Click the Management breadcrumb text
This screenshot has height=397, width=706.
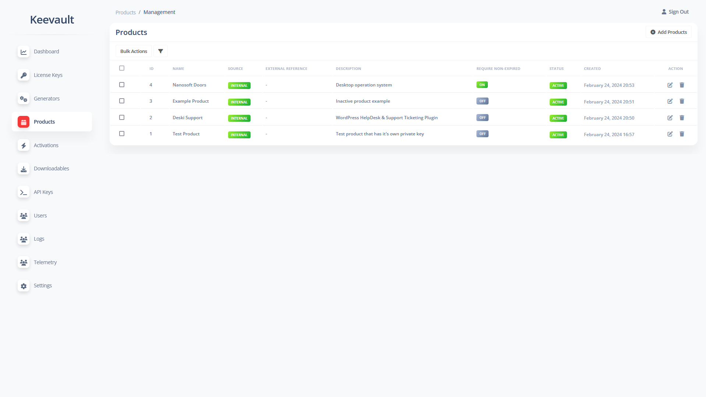(159, 12)
